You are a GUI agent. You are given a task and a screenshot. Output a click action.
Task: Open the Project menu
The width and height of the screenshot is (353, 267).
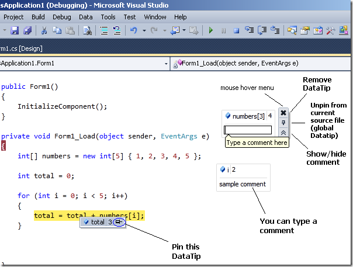[x=13, y=17]
